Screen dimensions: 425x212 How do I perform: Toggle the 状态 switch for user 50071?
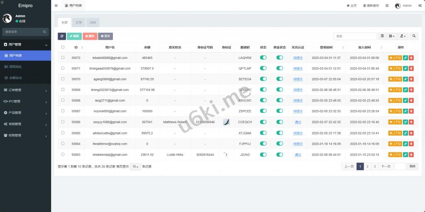coord(263,68)
